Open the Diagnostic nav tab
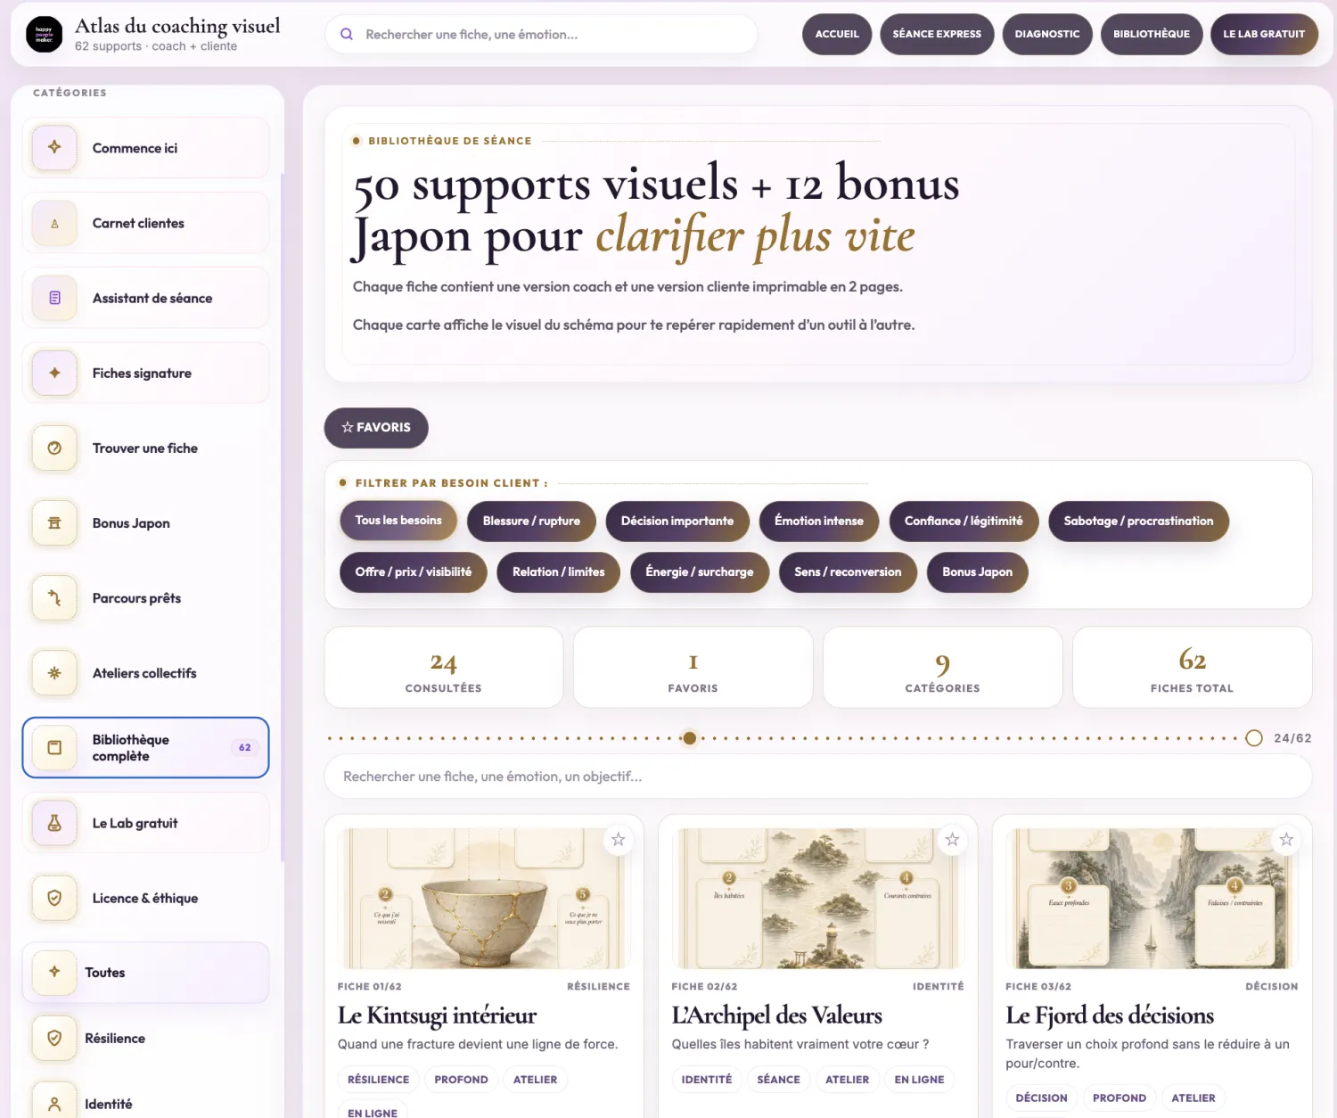Image resolution: width=1337 pixels, height=1118 pixels. 1047,34
